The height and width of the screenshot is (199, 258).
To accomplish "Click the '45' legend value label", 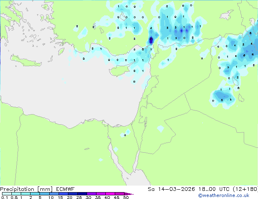I will 116,197.
